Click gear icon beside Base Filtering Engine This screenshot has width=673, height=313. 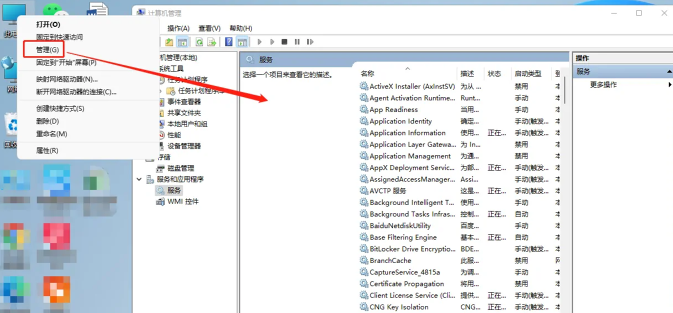pos(364,237)
